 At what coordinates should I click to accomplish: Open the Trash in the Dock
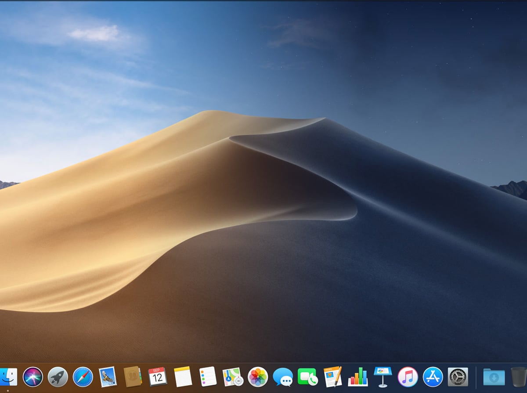[519, 377]
